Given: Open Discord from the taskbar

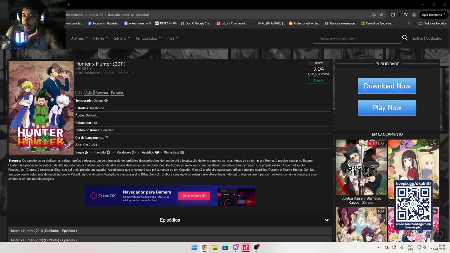Looking at the screenshot, I should coord(236,247).
